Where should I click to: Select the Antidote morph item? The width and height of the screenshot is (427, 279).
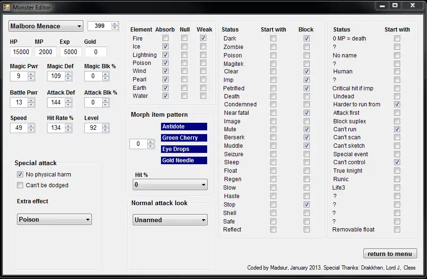pyautogui.click(x=184, y=127)
